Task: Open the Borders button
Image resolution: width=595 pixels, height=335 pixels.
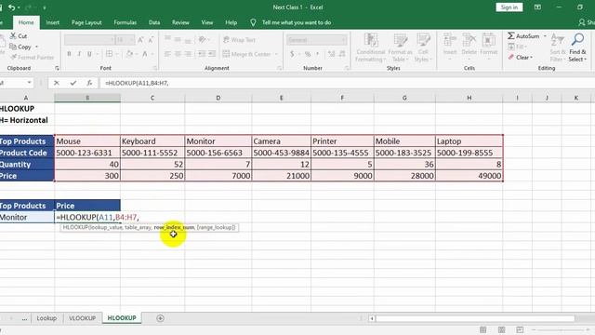Action: pos(110,54)
